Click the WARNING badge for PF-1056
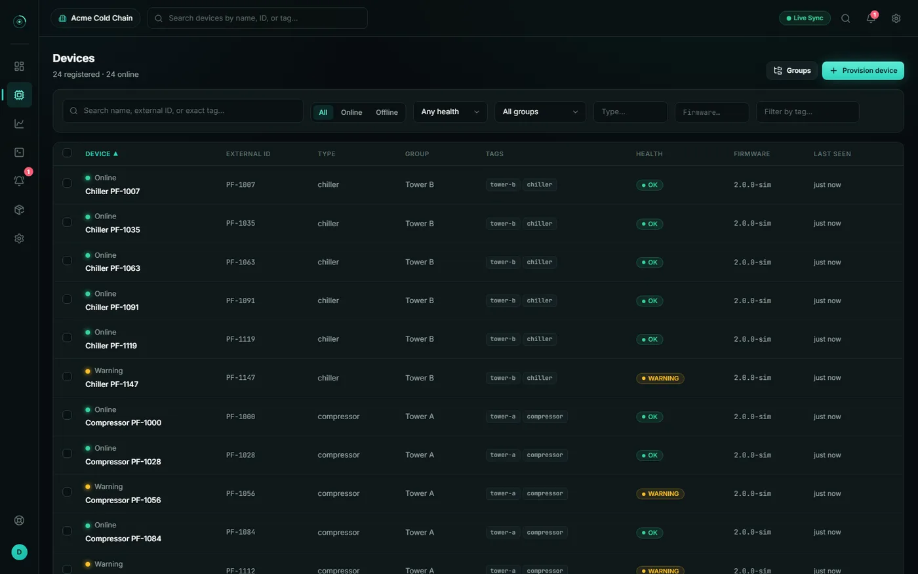 [x=660, y=494]
